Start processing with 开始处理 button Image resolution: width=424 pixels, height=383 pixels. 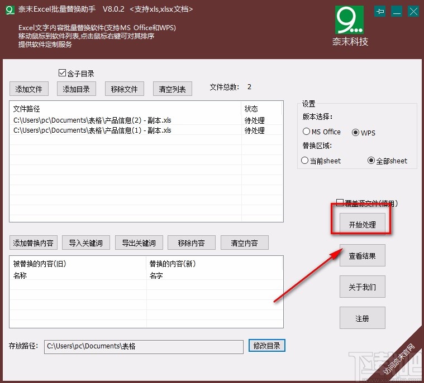pos(363,224)
